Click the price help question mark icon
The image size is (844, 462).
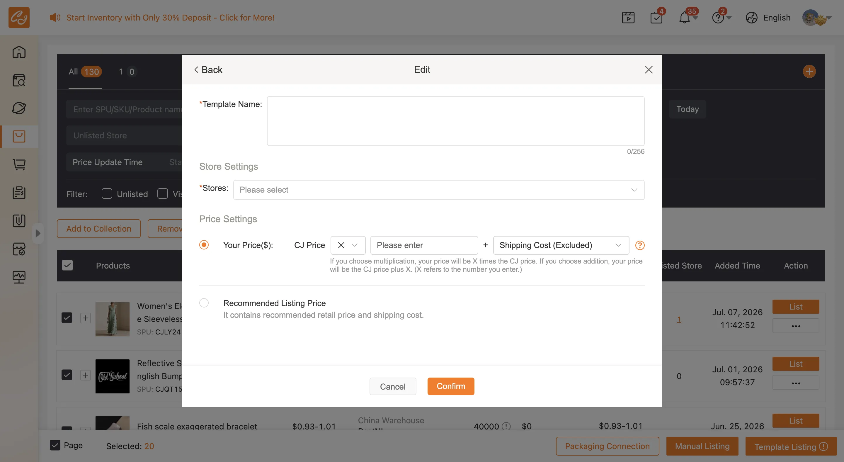tap(639, 245)
